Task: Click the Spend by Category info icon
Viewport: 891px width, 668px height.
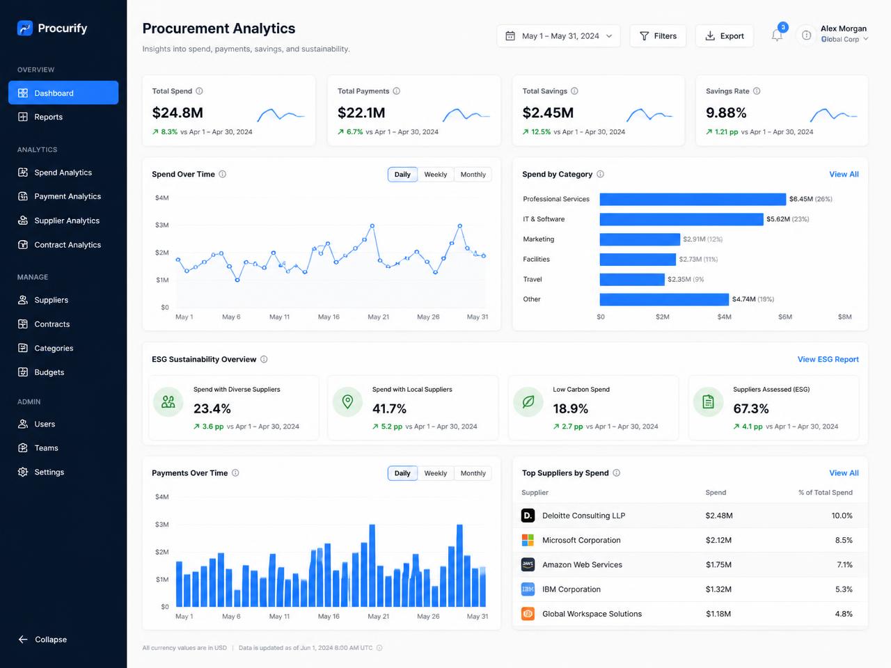Action: (x=600, y=175)
